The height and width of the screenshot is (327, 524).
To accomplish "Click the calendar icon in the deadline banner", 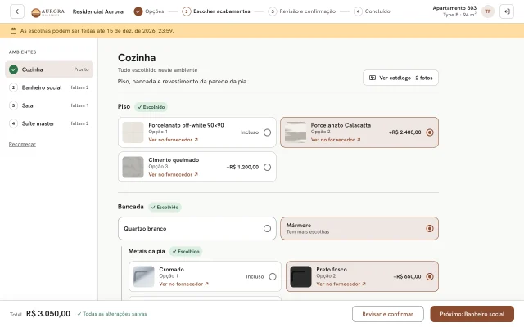I will [x=13, y=31].
